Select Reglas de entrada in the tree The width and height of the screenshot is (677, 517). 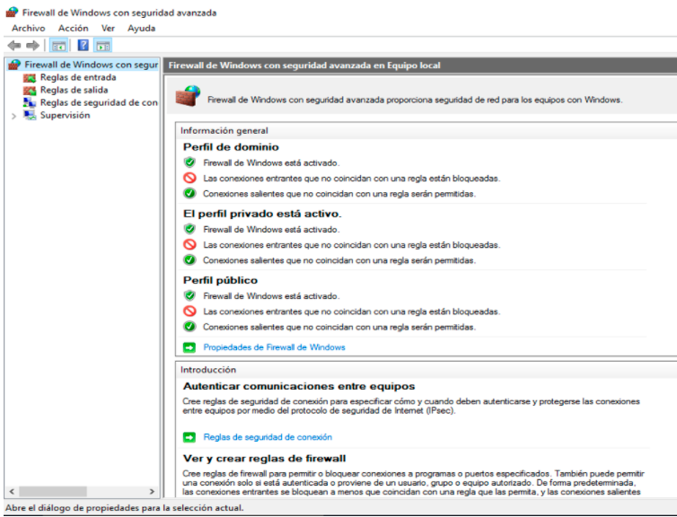click(x=78, y=77)
